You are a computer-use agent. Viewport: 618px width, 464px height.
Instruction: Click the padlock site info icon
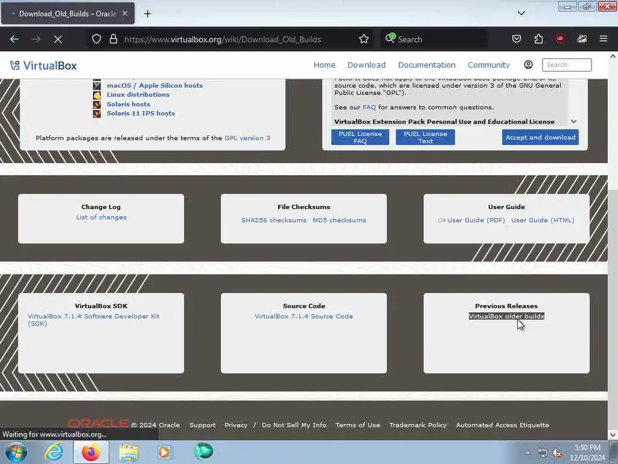click(113, 39)
